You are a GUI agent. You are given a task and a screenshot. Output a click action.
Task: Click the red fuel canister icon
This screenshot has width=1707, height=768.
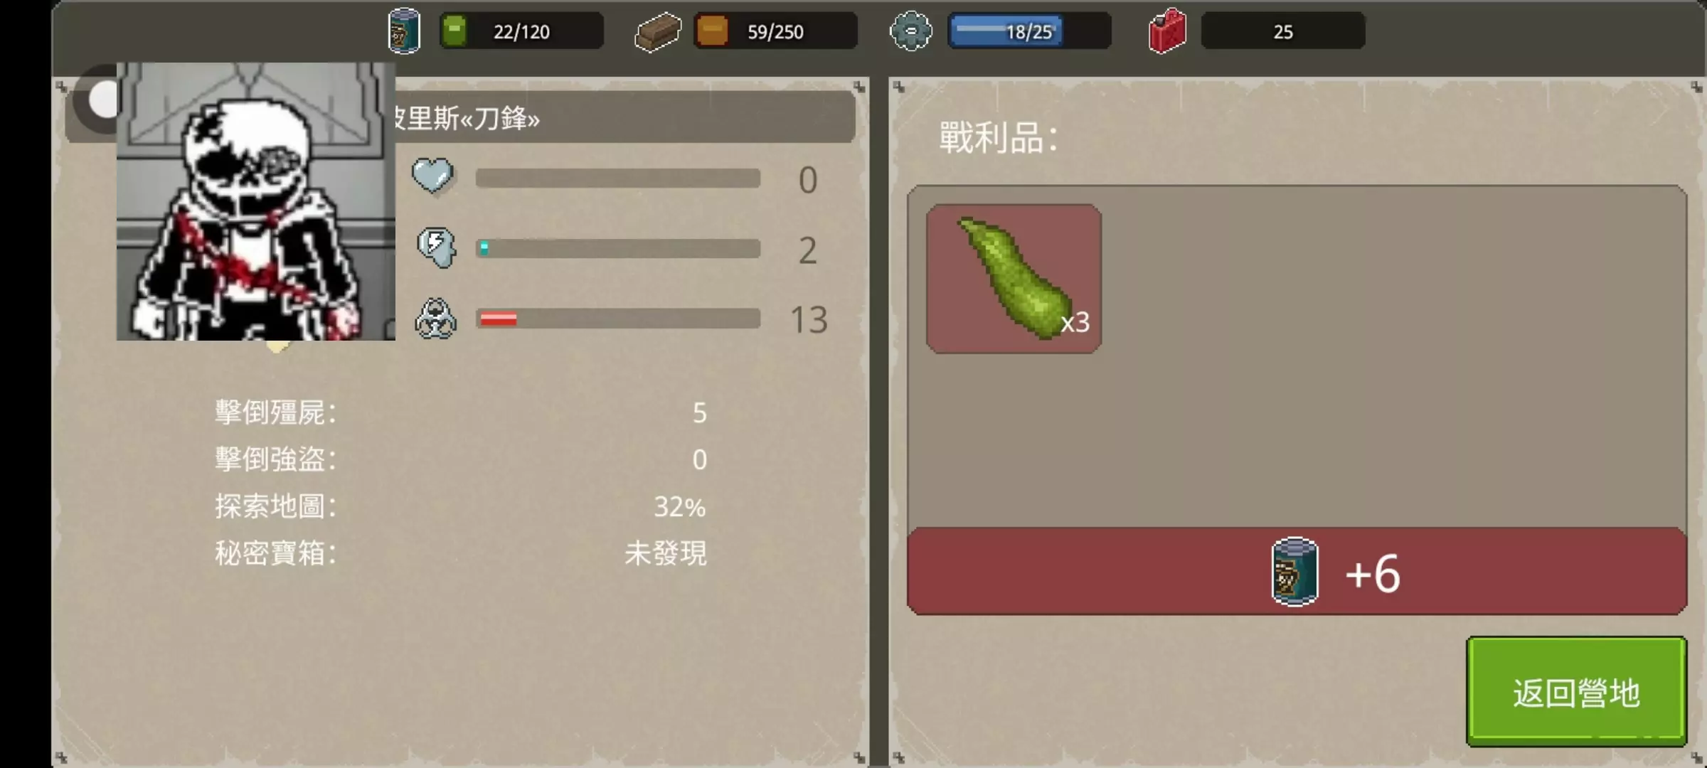(1167, 31)
